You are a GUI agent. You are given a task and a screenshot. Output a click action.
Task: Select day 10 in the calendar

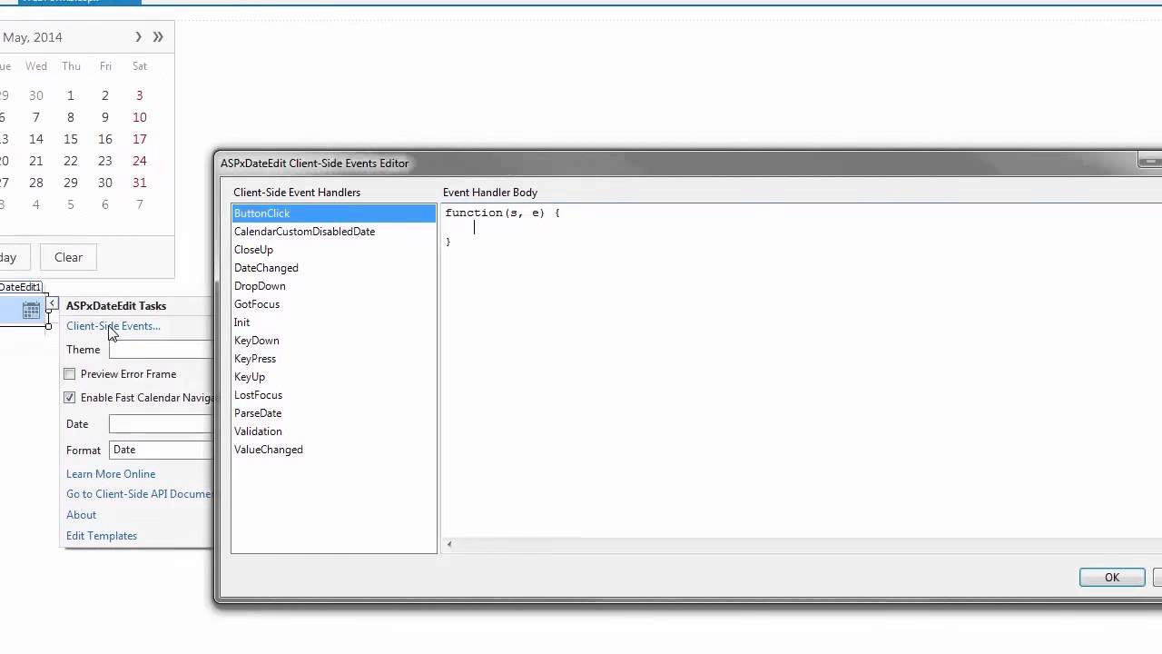click(139, 117)
